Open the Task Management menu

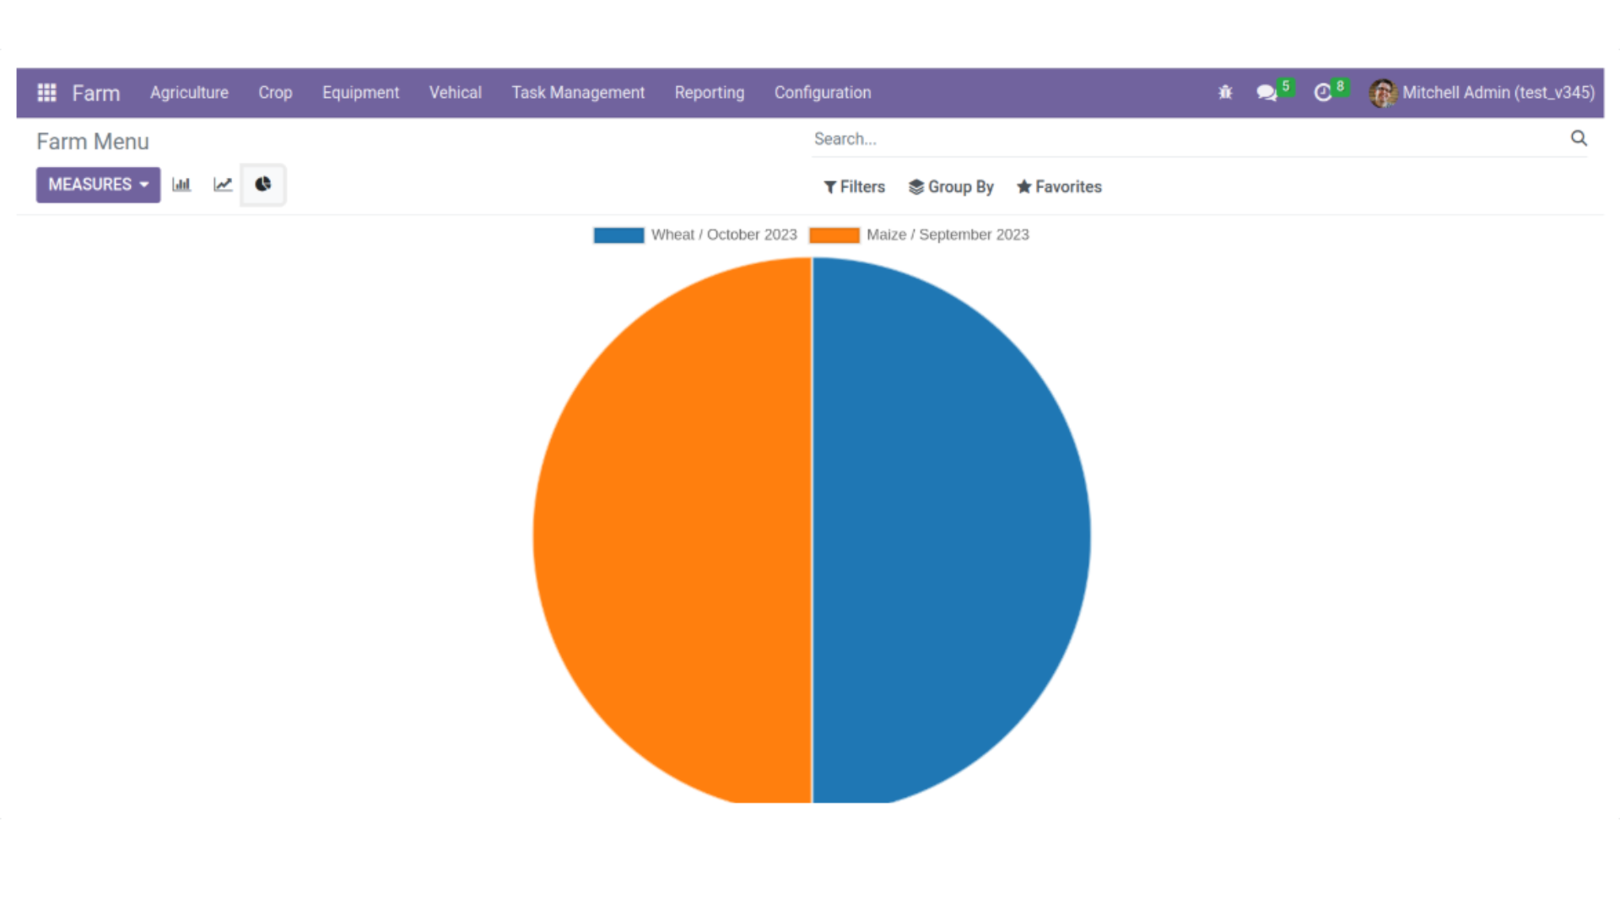tap(578, 93)
